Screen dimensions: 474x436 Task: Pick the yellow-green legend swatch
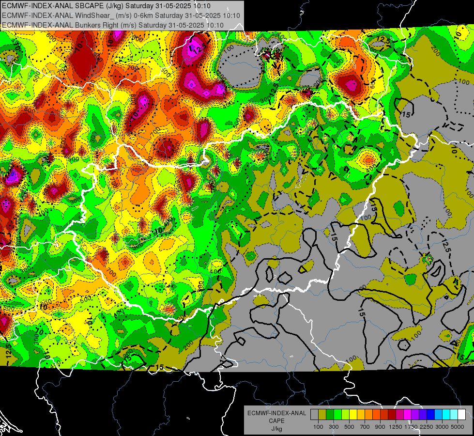[345, 415]
